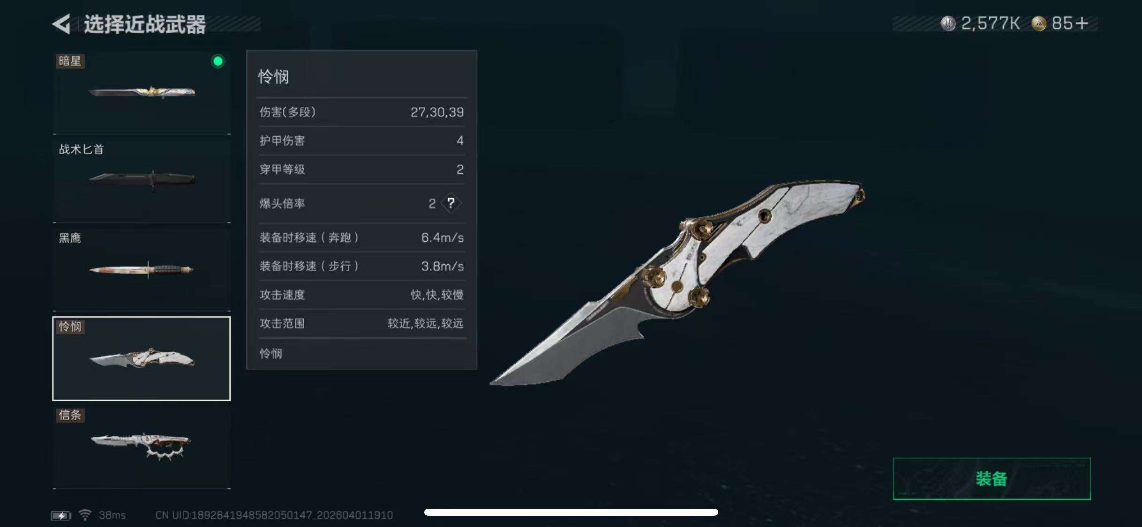Tap the gold triangle currency icon

click(x=1038, y=23)
